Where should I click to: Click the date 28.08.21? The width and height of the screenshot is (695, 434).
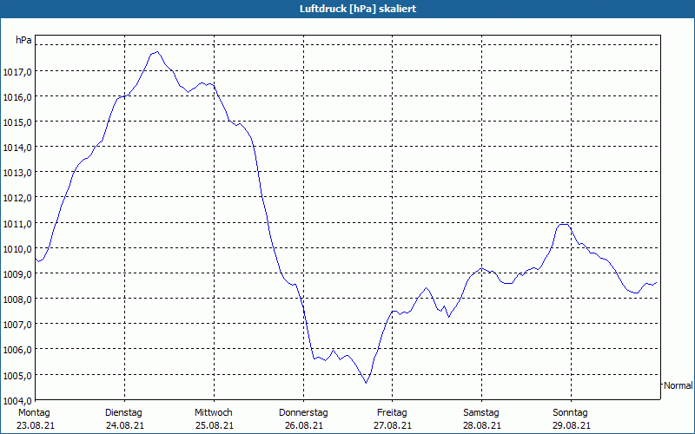click(482, 425)
